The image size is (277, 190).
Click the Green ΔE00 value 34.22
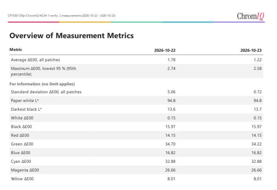(x=257, y=144)
